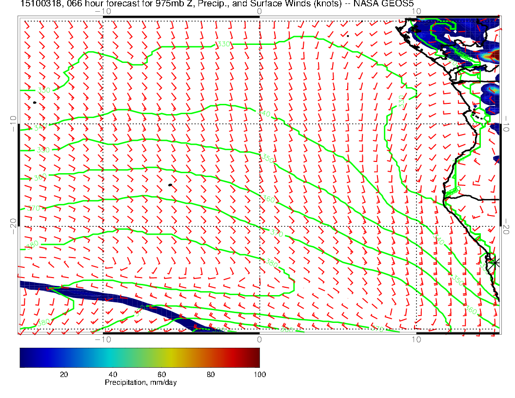Click the small island dot near the top edge

coord(348,36)
